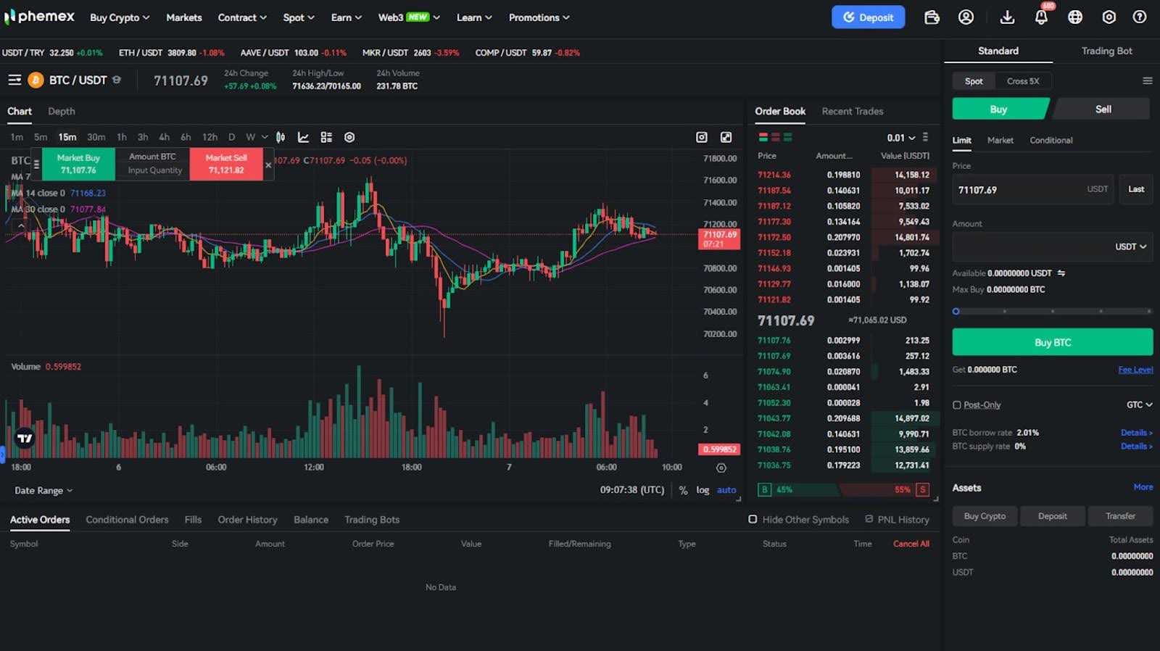Viewport: 1160px width, 651px height.
Task: Click the Price input field
Action: pyautogui.click(x=1032, y=189)
